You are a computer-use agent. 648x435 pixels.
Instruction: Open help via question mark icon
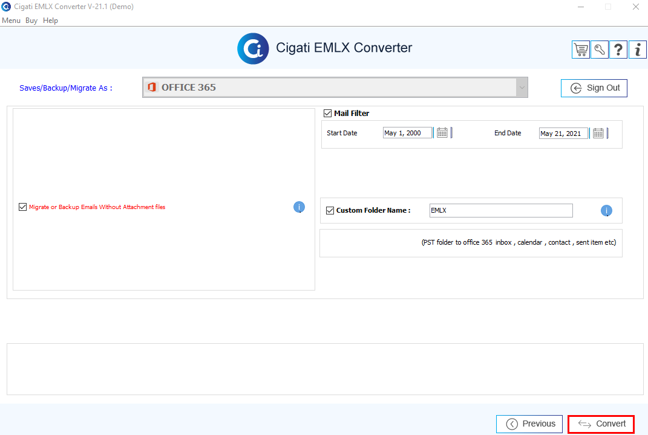pyautogui.click(x=618, y=50)
